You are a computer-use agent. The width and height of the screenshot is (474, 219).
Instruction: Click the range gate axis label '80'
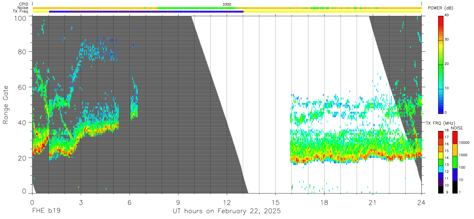(23, 51)
